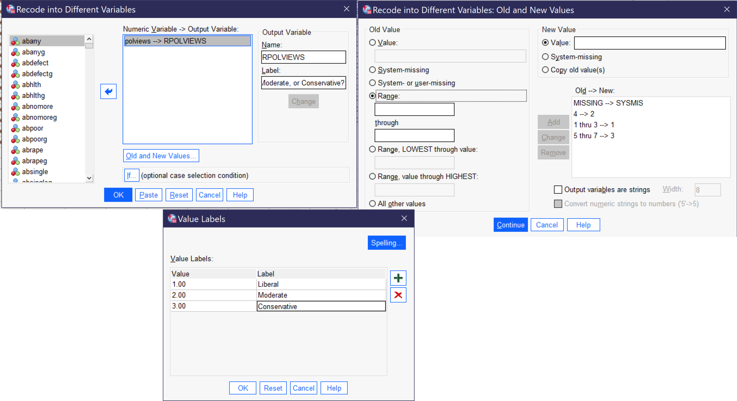Click inside the Output Variable Label field
The height and width of the screenshot is (401, 737).
[303, 82]
